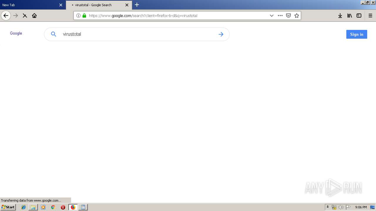Click the forward navigation arrow
The width and height of the screenshot is (376, 211).
16,16
